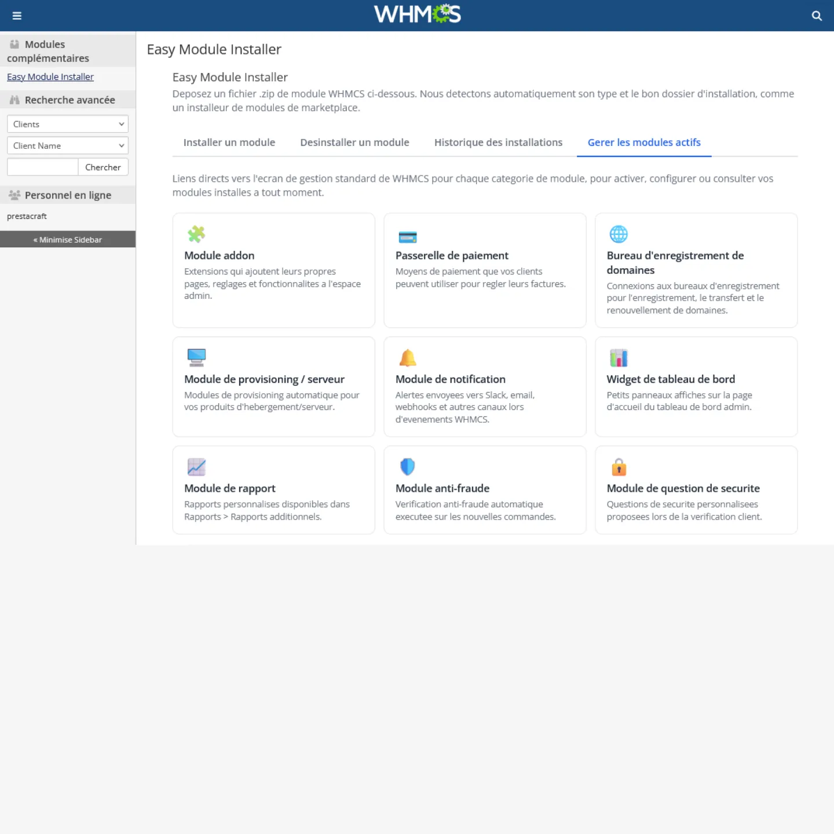The width and height of the screenshot is (834, 834).
Task: Open the hamburger menu icon
Action: [x=17, y=16]
